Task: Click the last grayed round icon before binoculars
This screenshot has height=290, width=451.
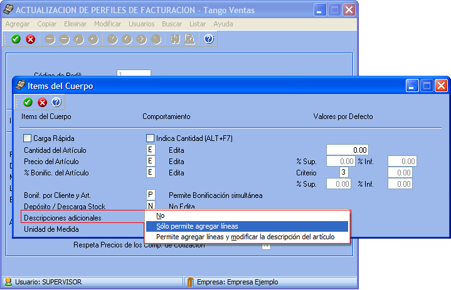Action: 156,39
